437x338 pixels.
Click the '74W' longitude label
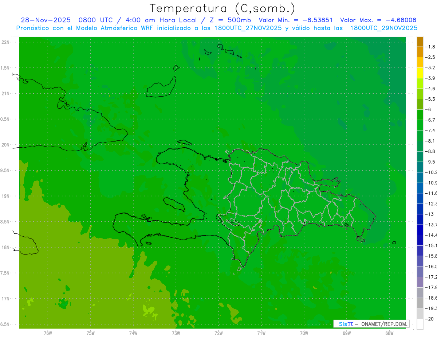pyautogui.click(x=133, y=333)
